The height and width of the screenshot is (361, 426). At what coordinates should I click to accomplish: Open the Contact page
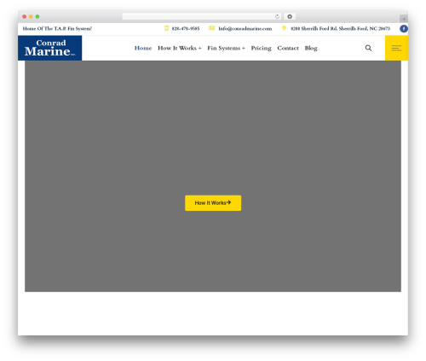288,48
